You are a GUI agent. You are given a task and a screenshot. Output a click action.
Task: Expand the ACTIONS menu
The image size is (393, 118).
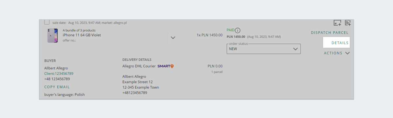pos(337,53)
